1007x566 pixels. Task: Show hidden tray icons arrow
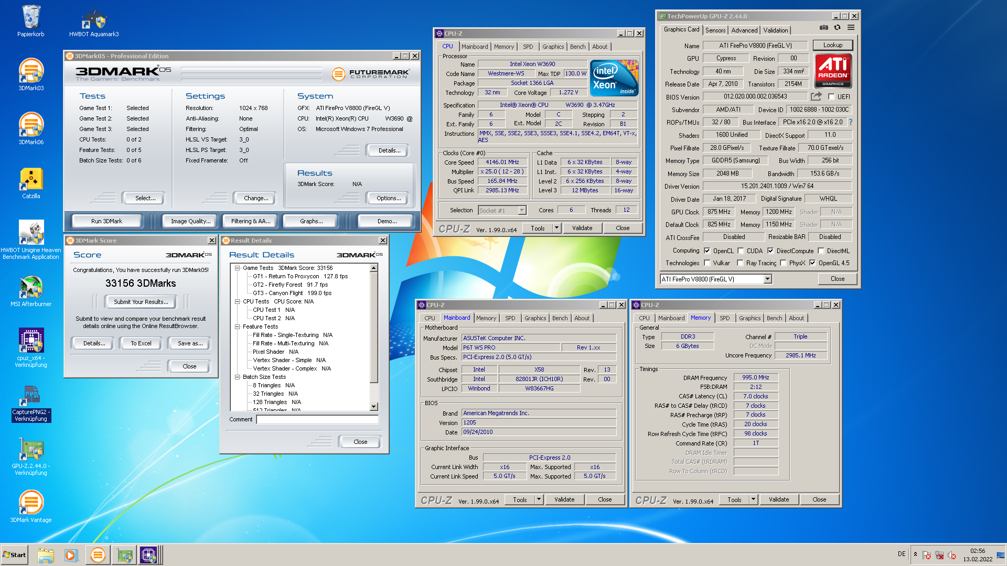[915, 554]
